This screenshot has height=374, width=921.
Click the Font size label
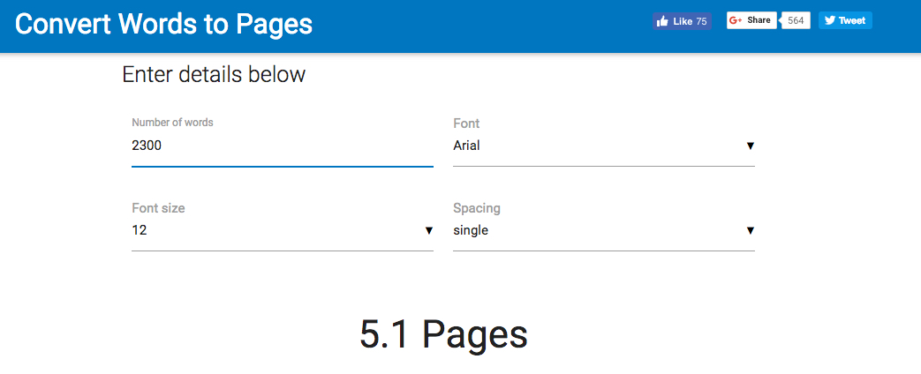[158, 208]
